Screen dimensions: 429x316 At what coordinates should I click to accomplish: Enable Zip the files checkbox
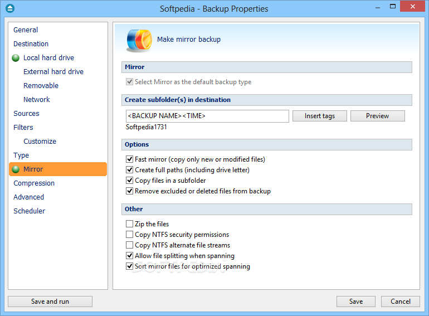point(129,224)
